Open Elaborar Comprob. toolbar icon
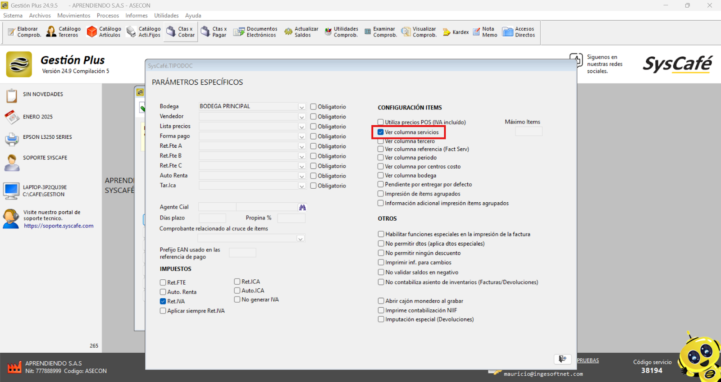Screen dimensions: 721x382 (24, 32)
